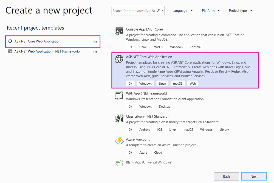Open the Language filter dropdown
274x183 pixels.
click(x=183, y=10)
